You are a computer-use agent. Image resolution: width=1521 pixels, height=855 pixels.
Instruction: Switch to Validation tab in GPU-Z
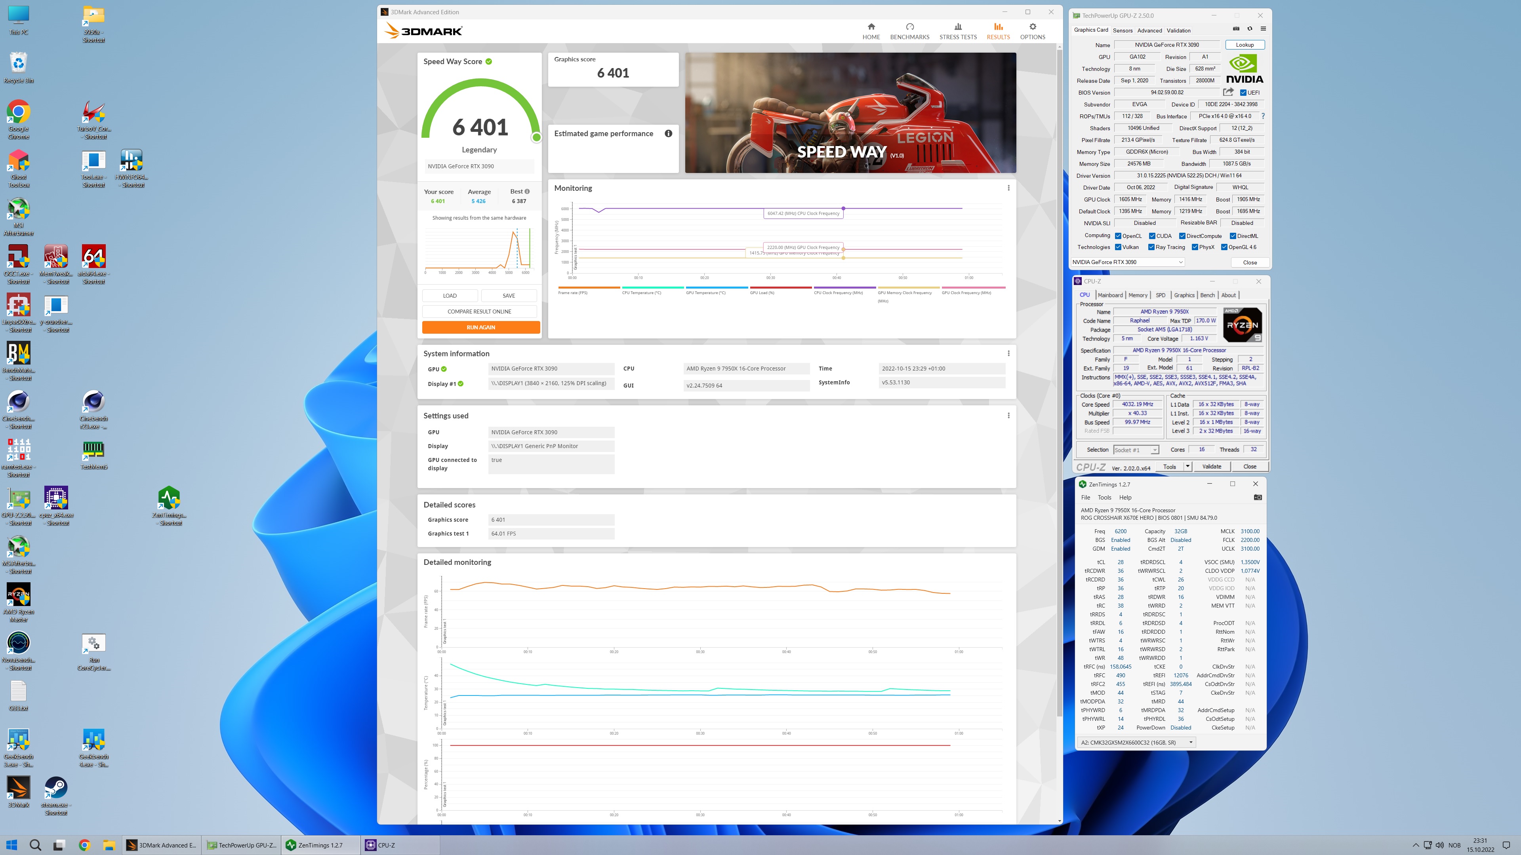[x=1178, y=30]
